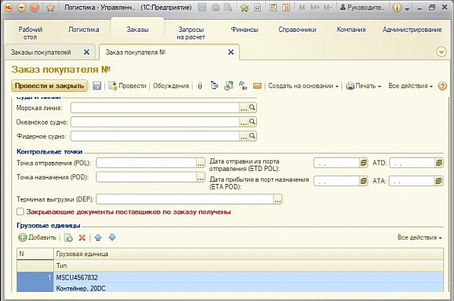This screenshot has height=301, width=454.
Task: Click the copy row icon in Грузовые единицы
Action: click(68, 238)
